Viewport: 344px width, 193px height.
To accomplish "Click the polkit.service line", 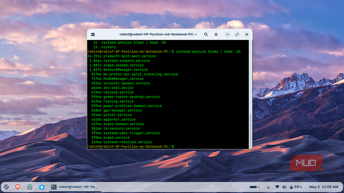I will pyautogui.click(x=111, y=115).
